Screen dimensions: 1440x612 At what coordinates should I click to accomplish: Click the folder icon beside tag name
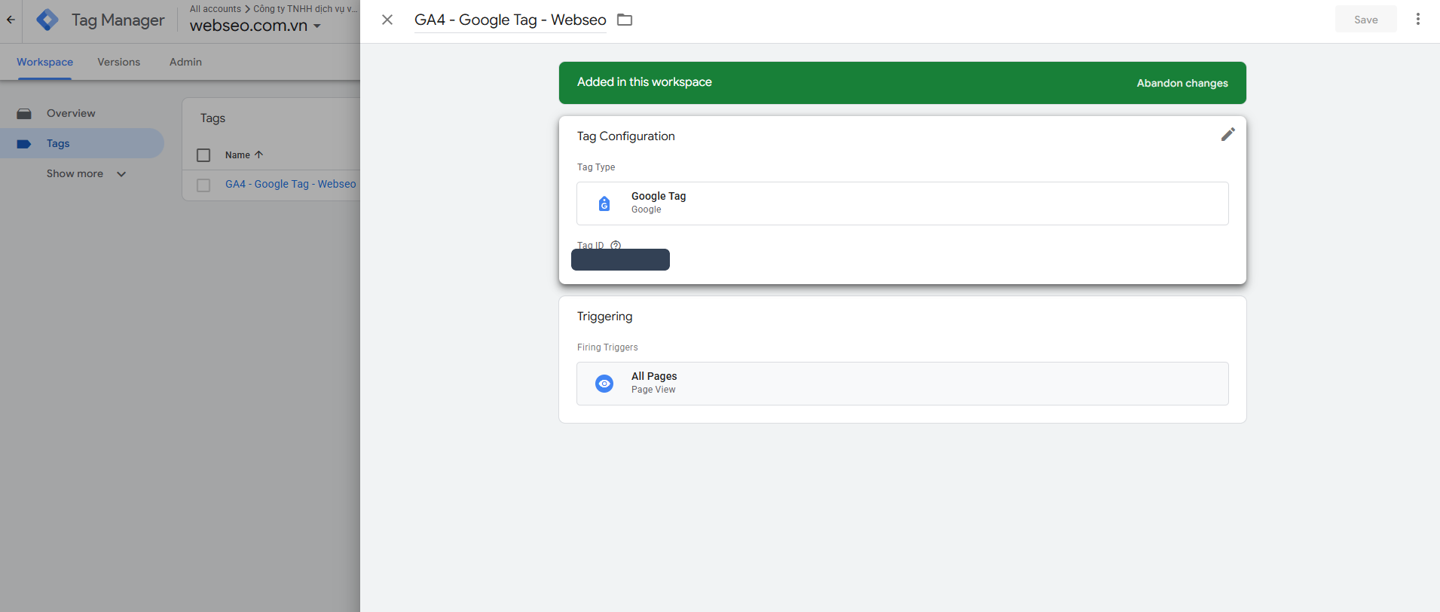[x=625, y=20]
